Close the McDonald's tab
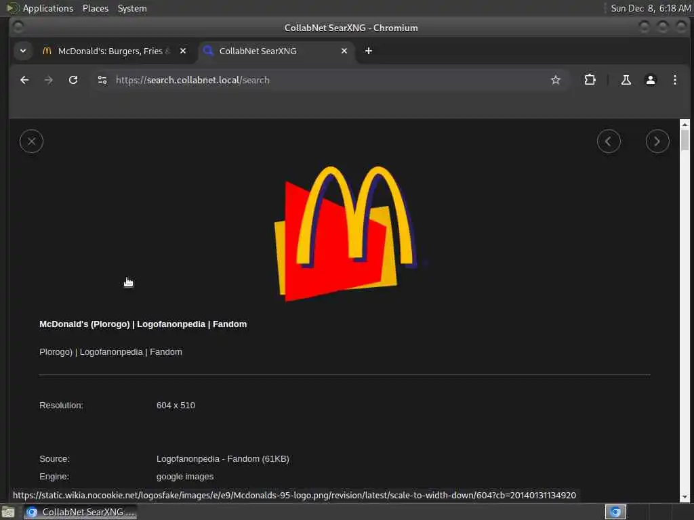694x520 pixels. [x=183, y=51]
